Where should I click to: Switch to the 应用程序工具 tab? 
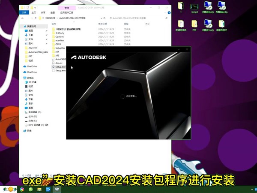pos(67,12)
